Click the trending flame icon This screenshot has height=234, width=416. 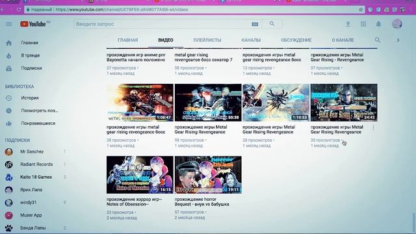point(8,56)
